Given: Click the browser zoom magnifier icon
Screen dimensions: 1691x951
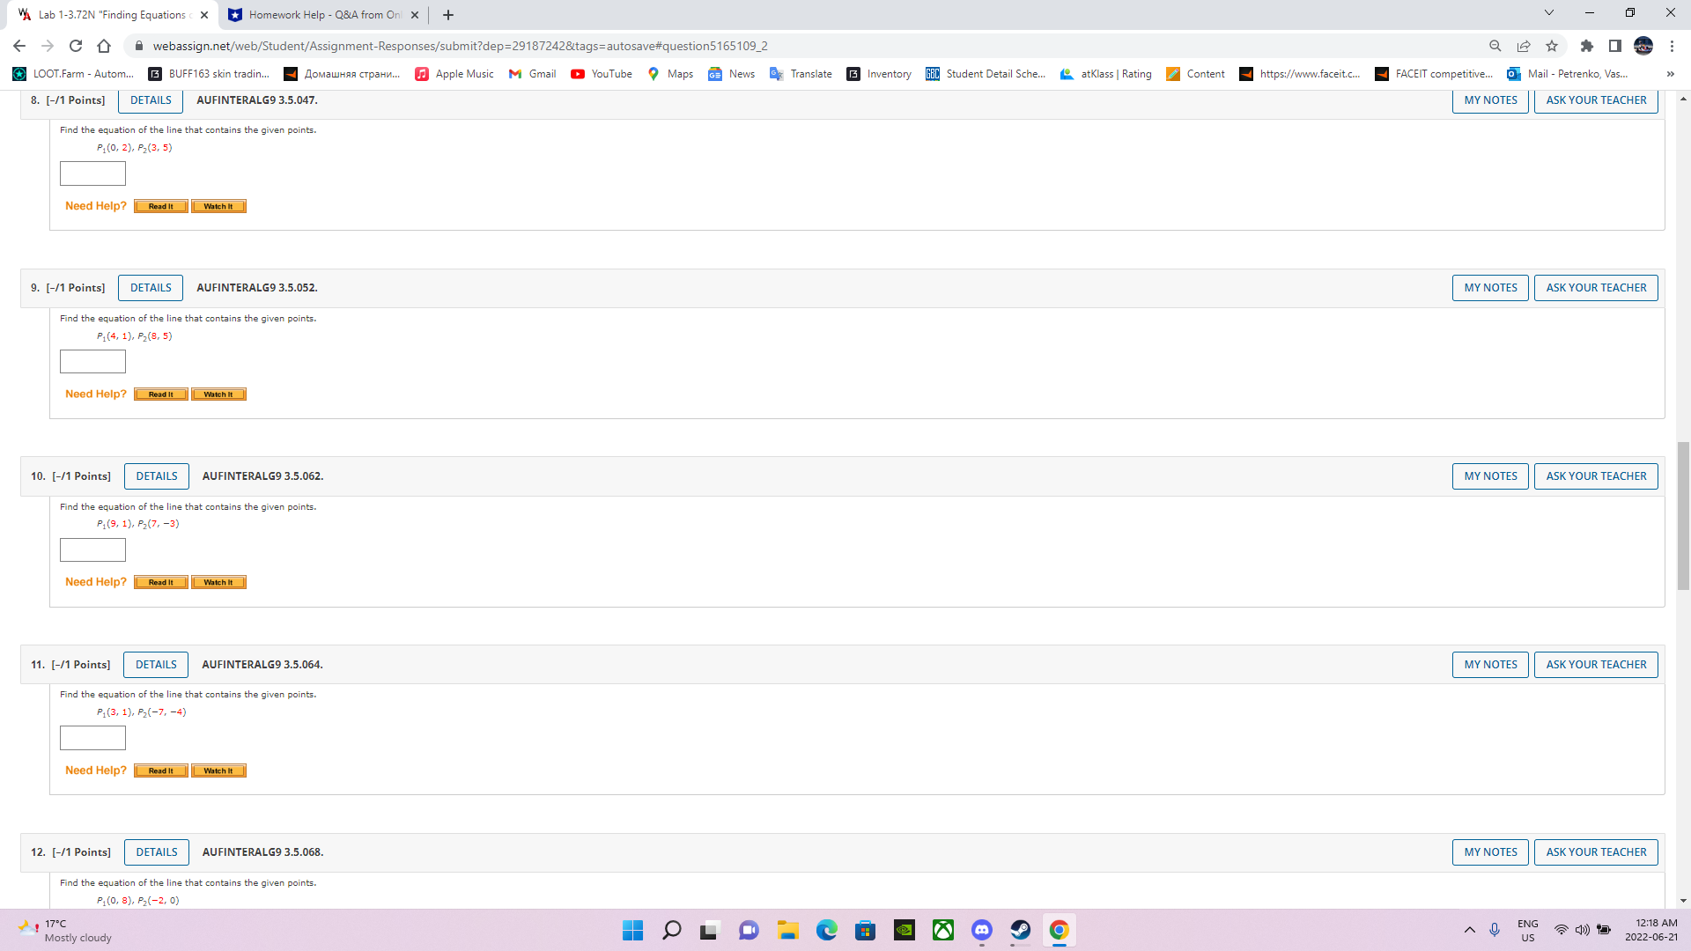Looking at the screenshot, I should (x=1495, y=46).
